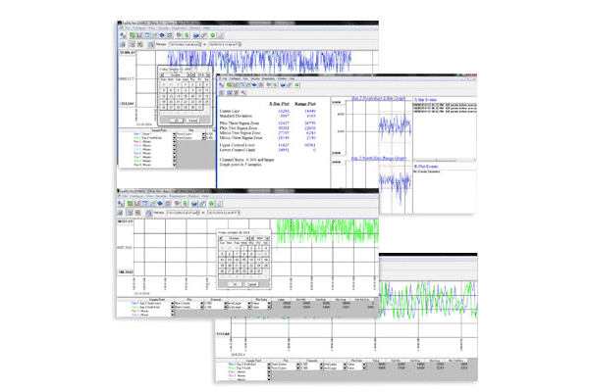Viewport: 589px width, 392px height.
Task: Click green square icon in blue-plot window toolbar
Action: coord(133,35)
